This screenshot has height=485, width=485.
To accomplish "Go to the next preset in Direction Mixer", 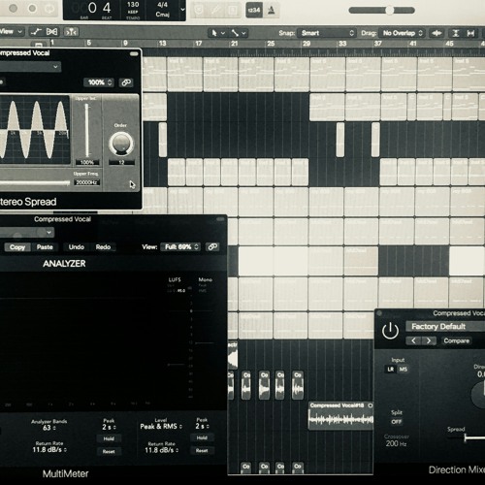I will pos(429,340).
